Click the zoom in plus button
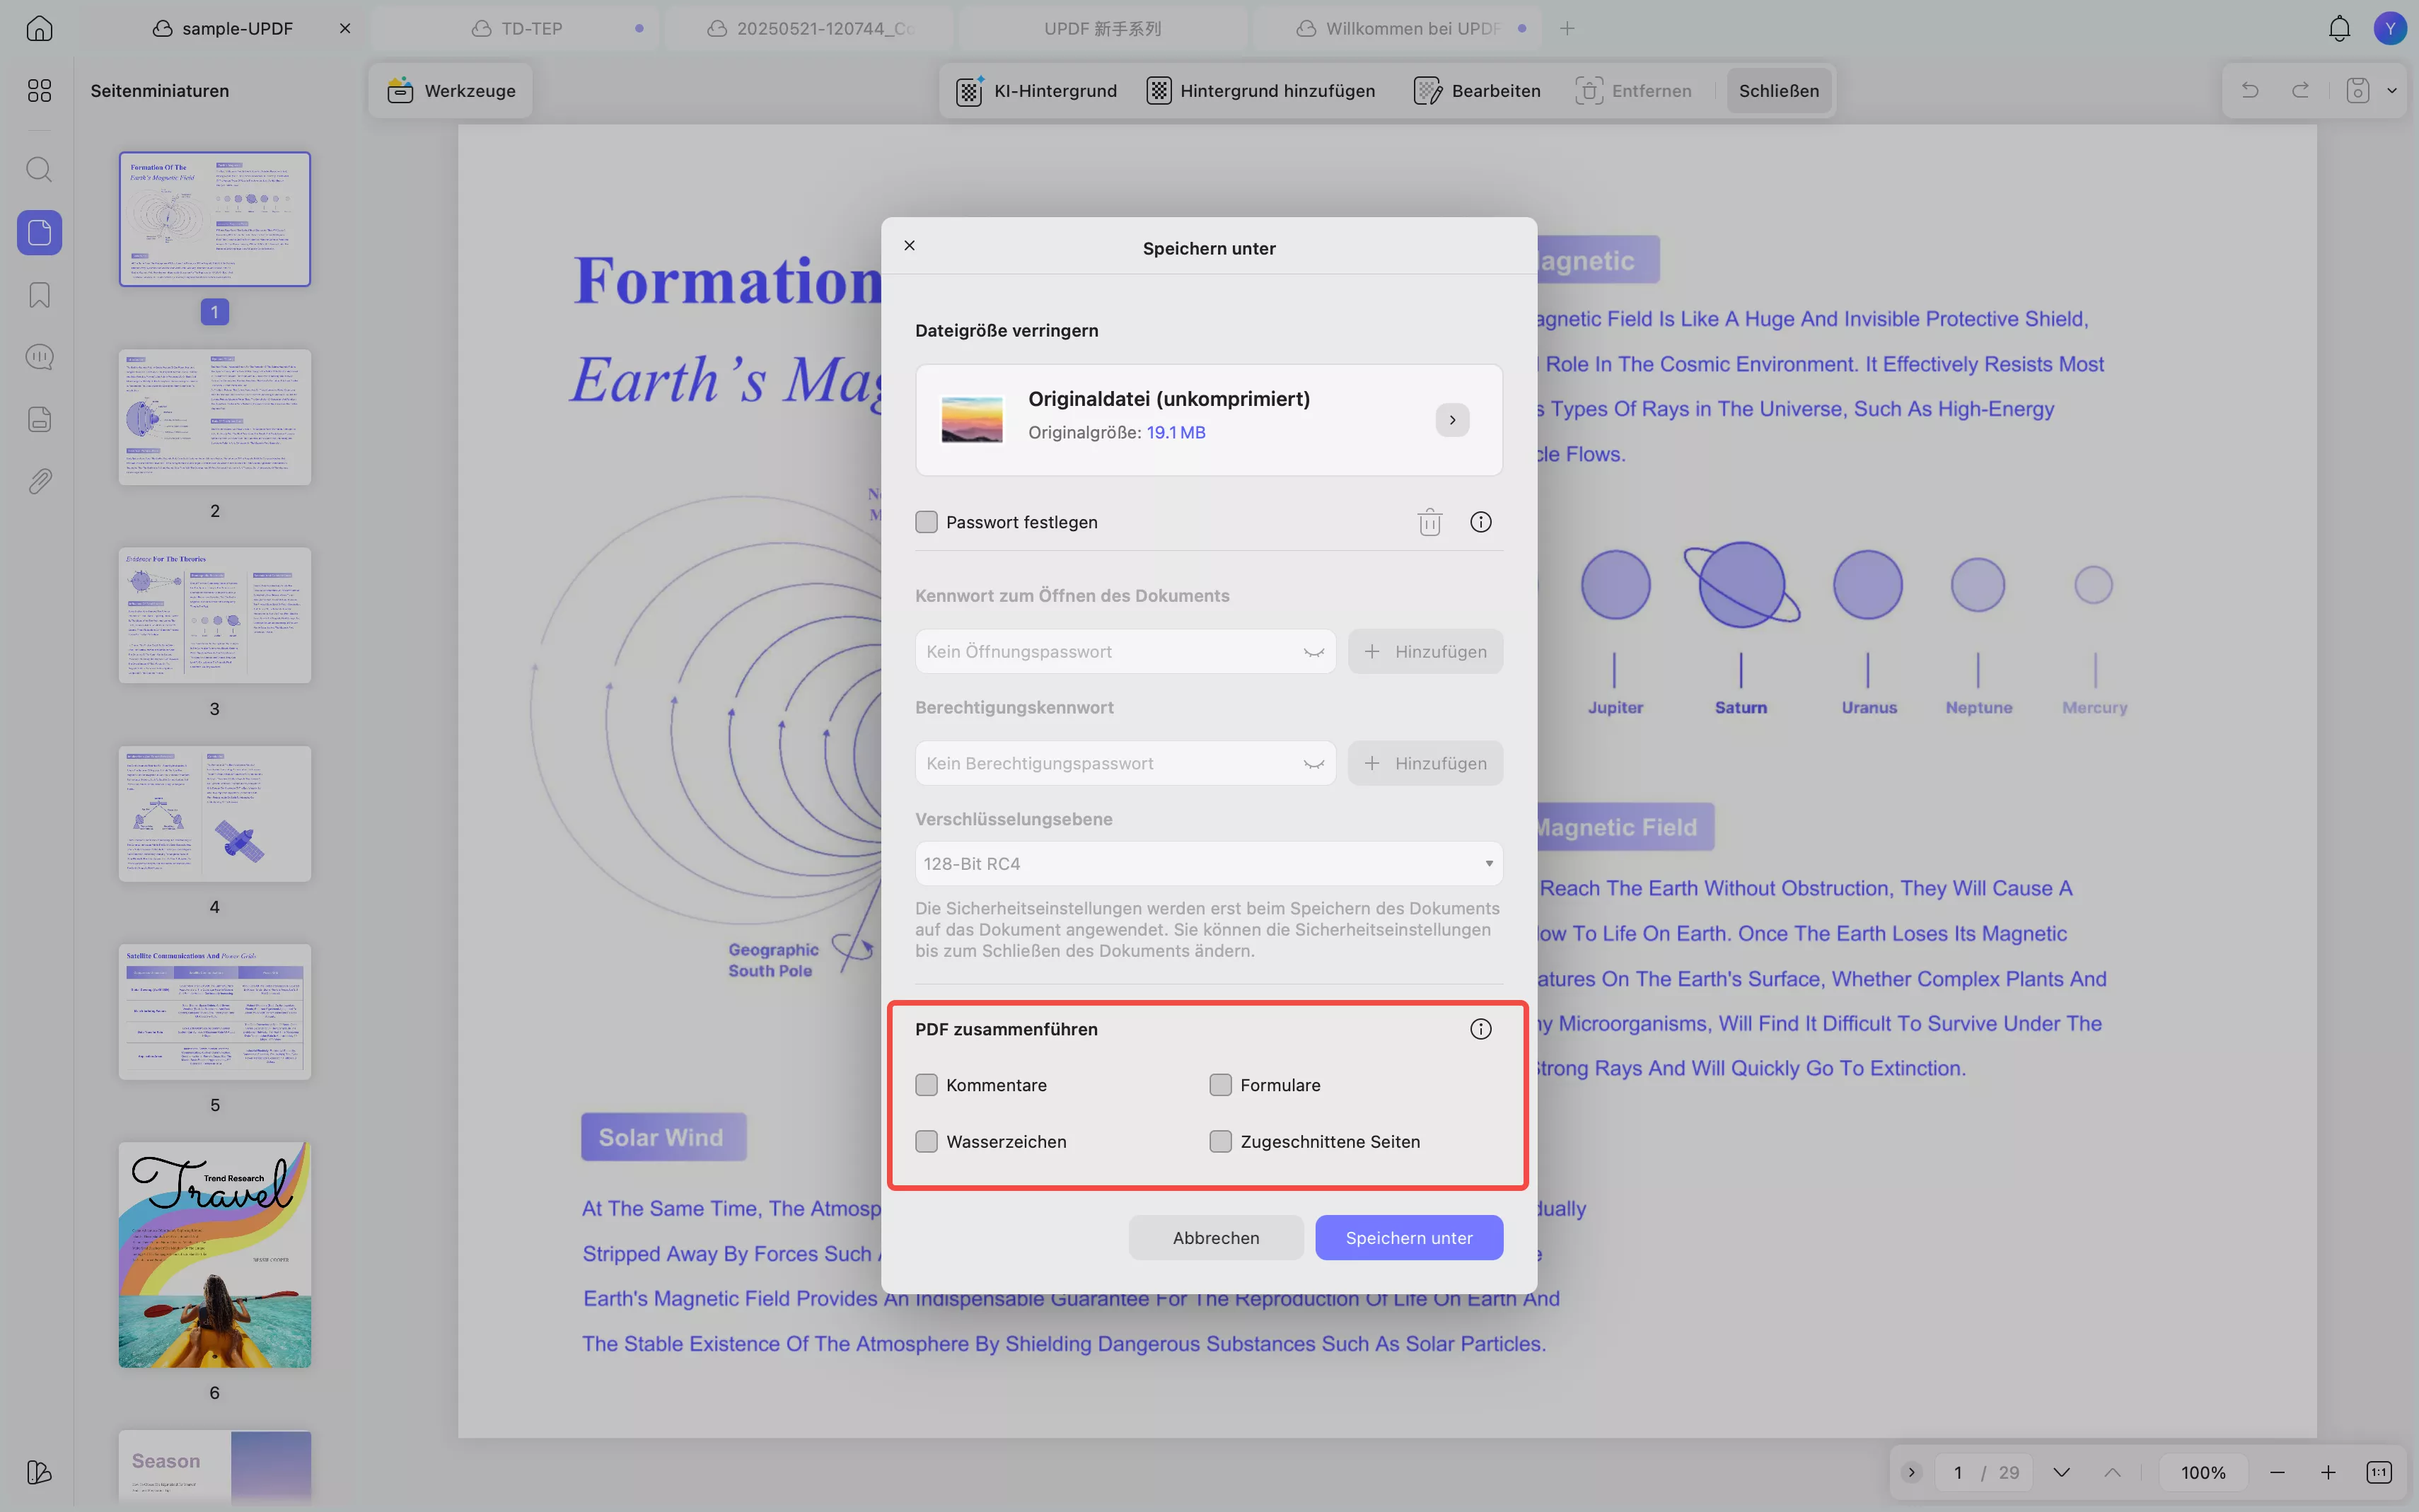Screen dimensions: 2419x1512 (x=2328, y=1472)
